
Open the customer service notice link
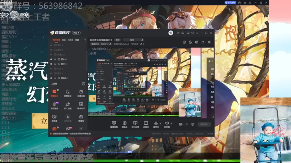[x=72, y=134]
